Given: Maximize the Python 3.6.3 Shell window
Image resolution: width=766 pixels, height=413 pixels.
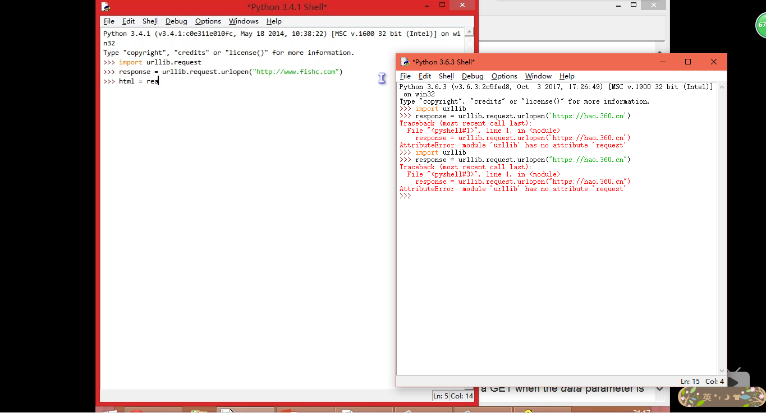Looking at the screenshot, I should tap(688, 62).
